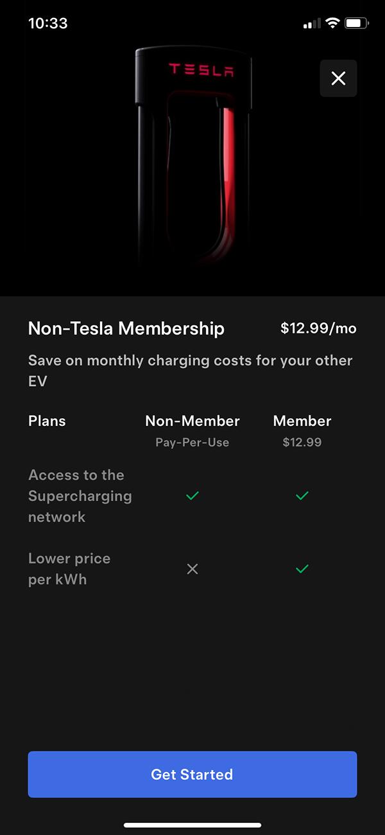This screenshot has height=835, width=385.
Task: Close the membership screen with X button
Action: [x=338, y=78]
